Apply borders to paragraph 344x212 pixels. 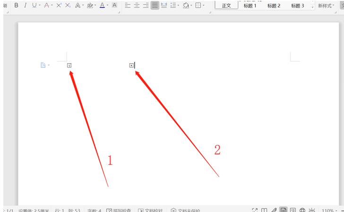pos(198,5)
